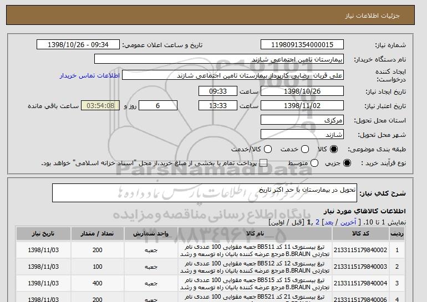427x302 pixels.
Task: Click the announcement date and time field
Action: tap(78, 45)
